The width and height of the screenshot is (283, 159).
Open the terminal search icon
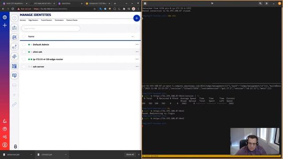pos(260,4)
